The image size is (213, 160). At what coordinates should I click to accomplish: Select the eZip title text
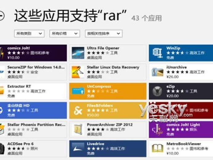click(x=171, y=86)
